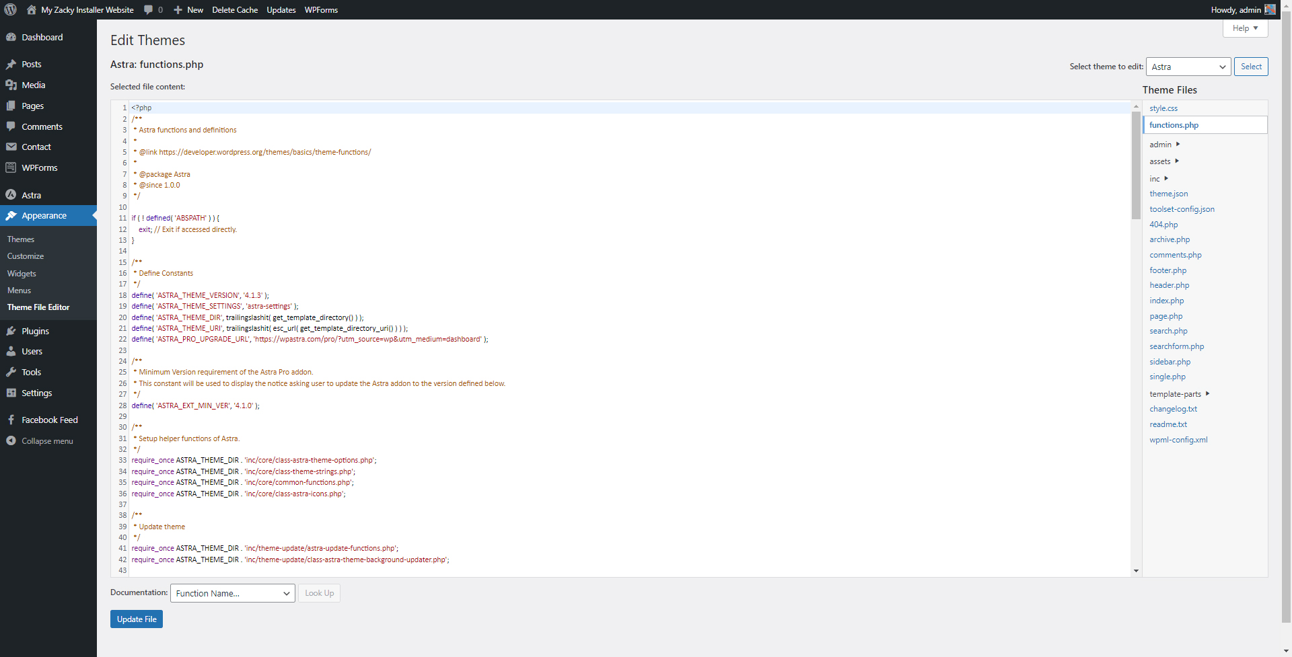This screenshot has width=1292, height=657.
Task: Open the Function Name documentation dropdown
Action: [232, 593]
